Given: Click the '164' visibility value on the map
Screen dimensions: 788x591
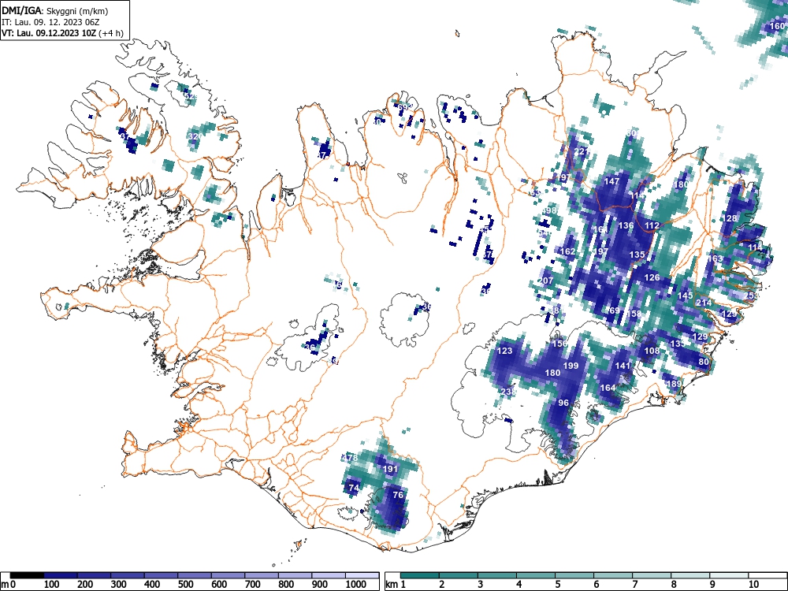Looking at the screenshot, I should click(608, 388).
